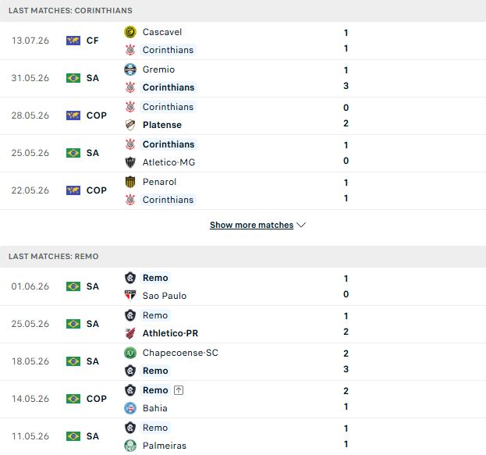The width and height of the screenshot is (486, 455).
Task: Click the advancement arrow icon beside Remo
Action: (179, 390)
